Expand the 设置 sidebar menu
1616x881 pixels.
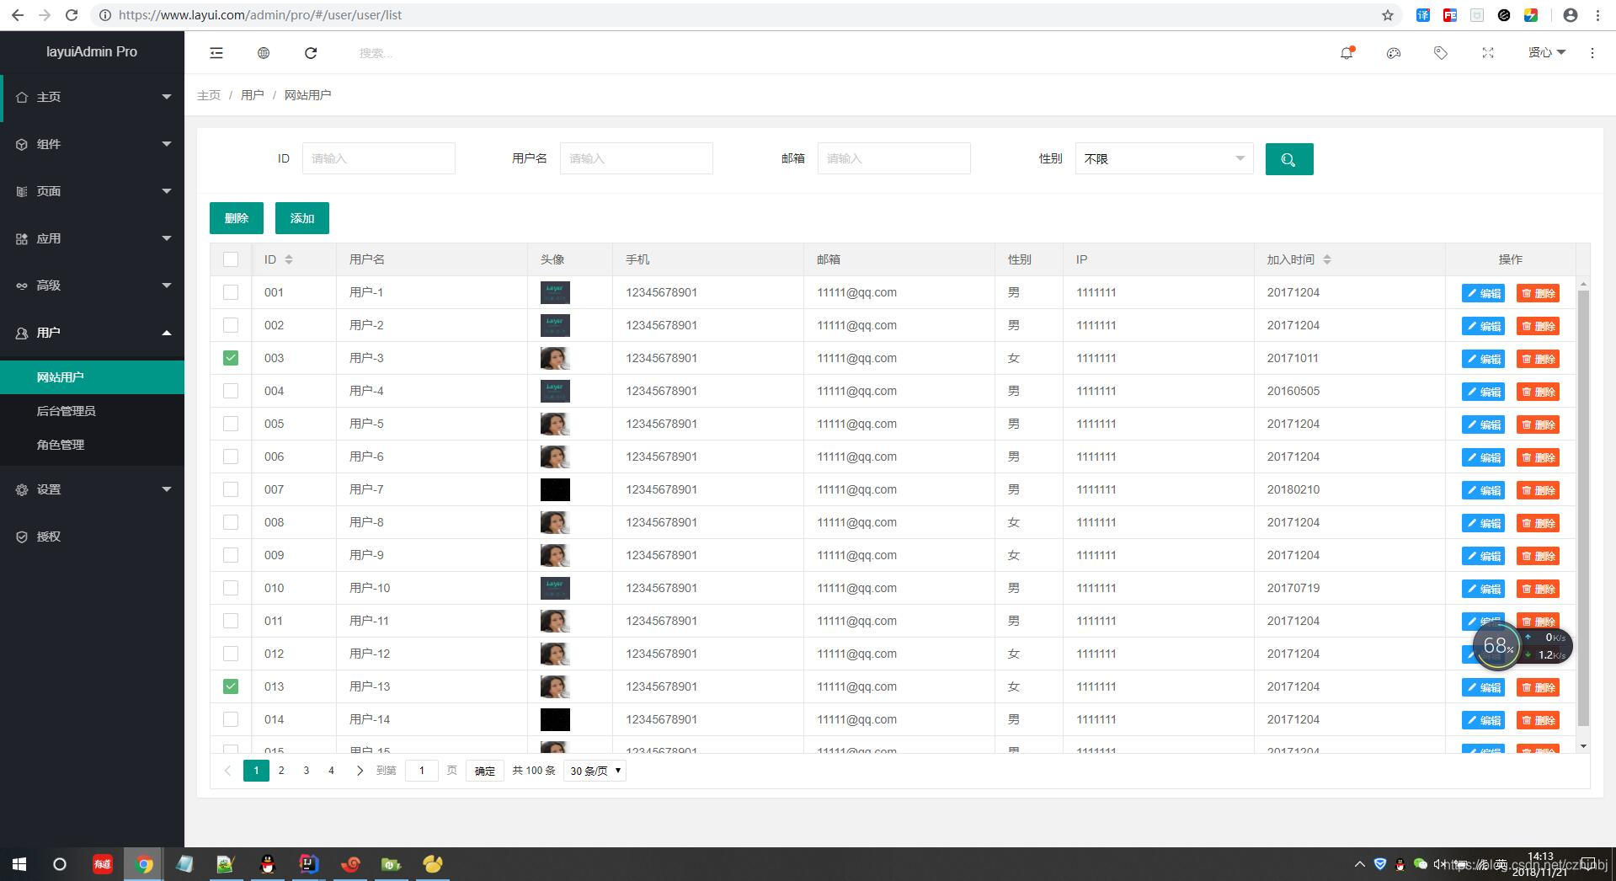tap(93, 489)
